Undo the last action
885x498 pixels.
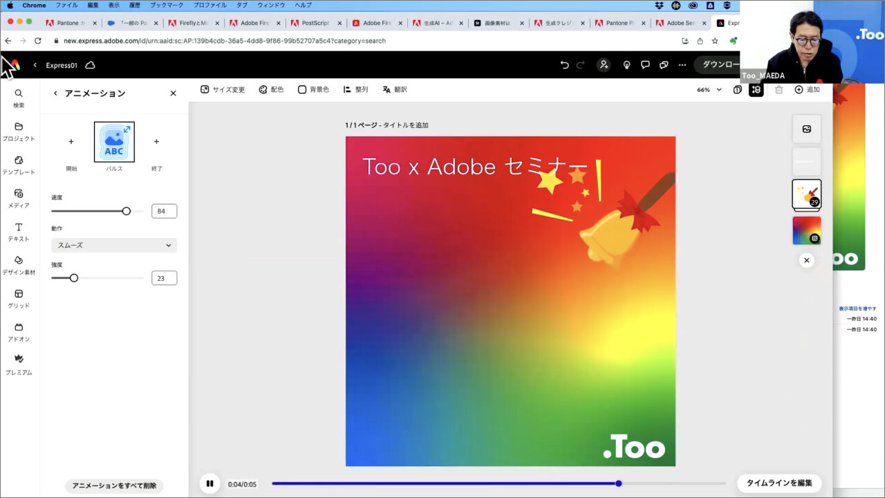564,65
